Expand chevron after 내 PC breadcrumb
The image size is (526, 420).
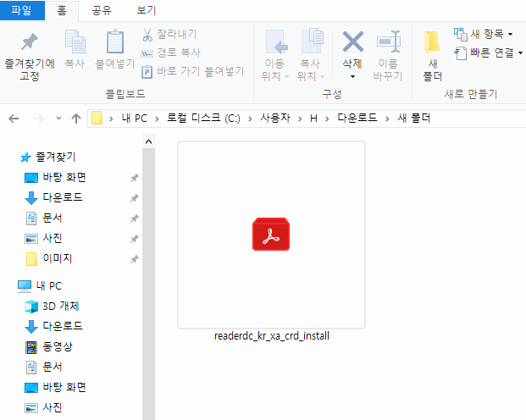pyautogui.click(x=157, y=119)
